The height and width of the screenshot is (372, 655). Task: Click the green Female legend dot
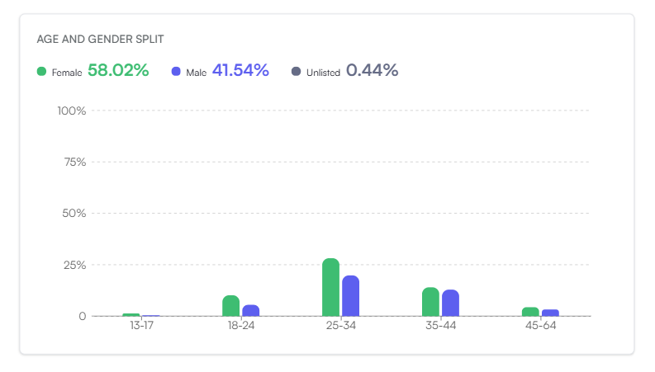pos(41,71)
